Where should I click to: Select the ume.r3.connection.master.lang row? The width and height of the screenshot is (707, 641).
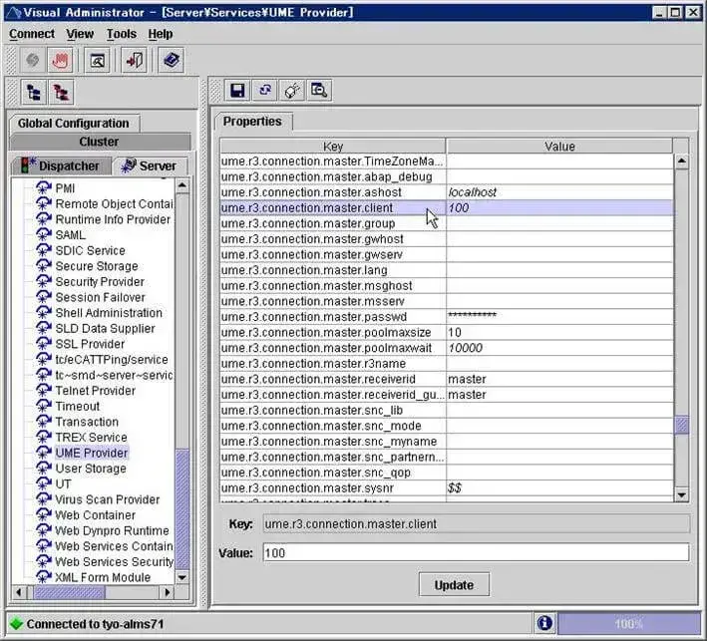pos(447,270)
